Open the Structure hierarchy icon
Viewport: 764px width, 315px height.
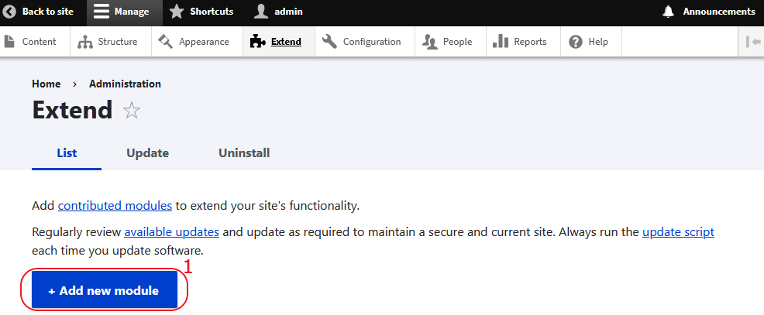coord(85,42)
